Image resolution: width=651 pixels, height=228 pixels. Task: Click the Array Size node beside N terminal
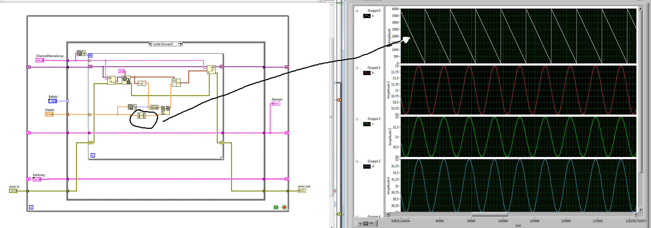81,53
